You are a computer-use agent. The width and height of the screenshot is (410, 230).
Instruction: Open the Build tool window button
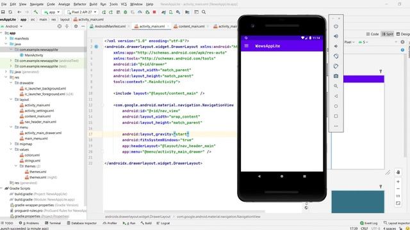tap(146, 223)
